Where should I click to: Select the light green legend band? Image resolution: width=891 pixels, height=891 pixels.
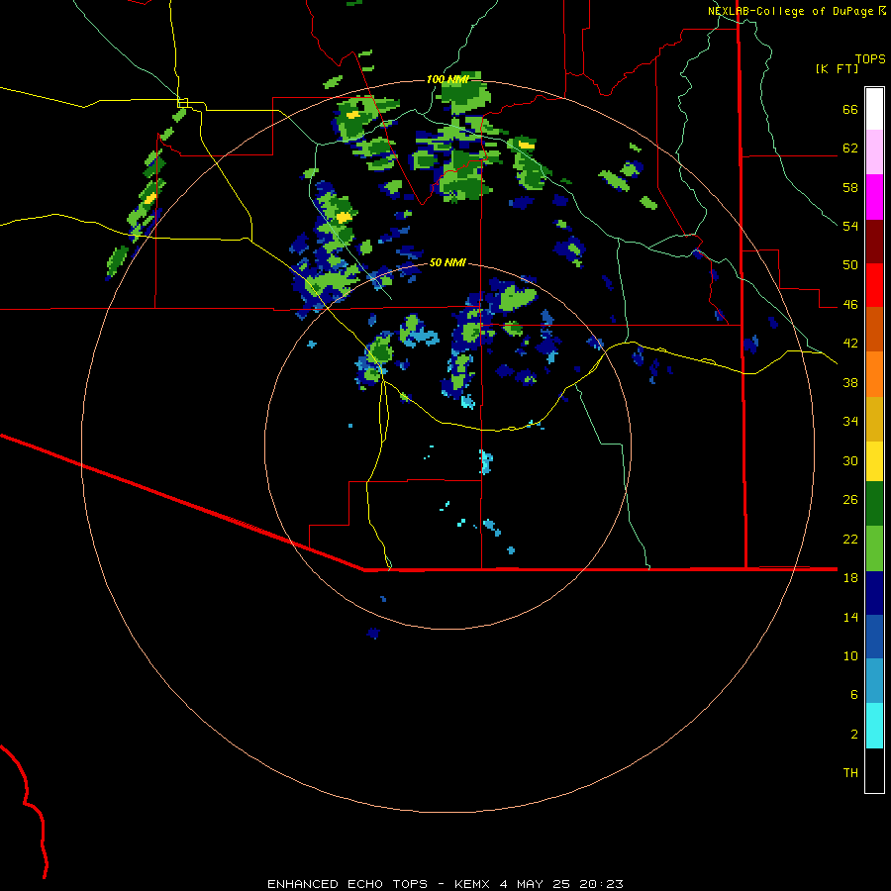(874, 548)
